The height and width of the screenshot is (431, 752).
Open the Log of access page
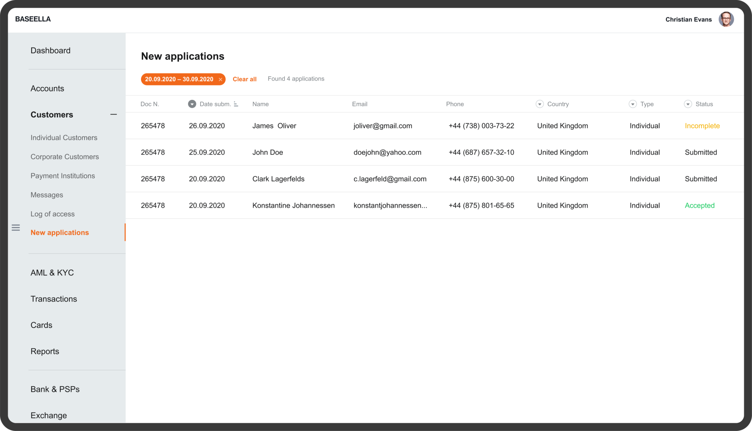[x=53, y=213]
